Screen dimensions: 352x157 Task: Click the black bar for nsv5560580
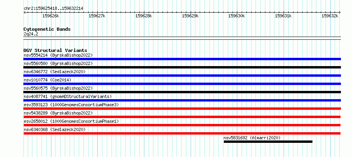coord(182,67)
